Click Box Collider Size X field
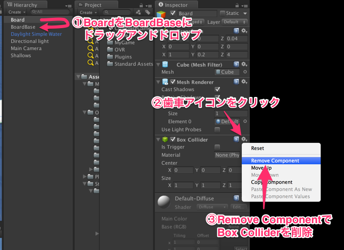 (183, 185)
